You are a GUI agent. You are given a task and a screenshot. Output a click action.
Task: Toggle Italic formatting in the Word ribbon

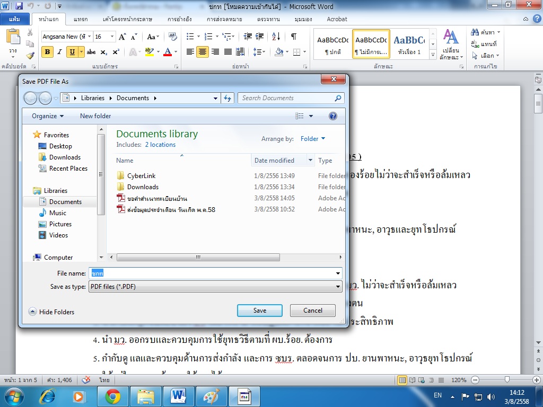[x=59, y=52]
